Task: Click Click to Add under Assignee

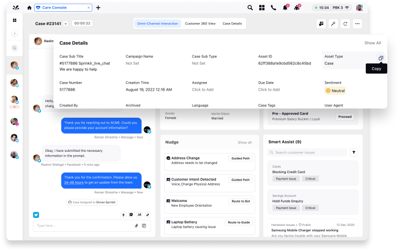Action: 203,90
